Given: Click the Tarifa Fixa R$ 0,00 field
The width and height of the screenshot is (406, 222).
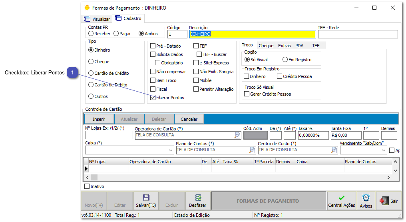Looking at the screenshot, I should [x=346, y=135].
